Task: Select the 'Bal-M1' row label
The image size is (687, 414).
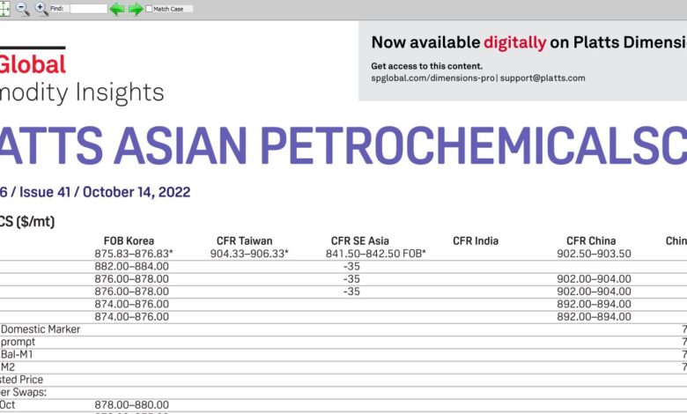Action: pos(17,354)
